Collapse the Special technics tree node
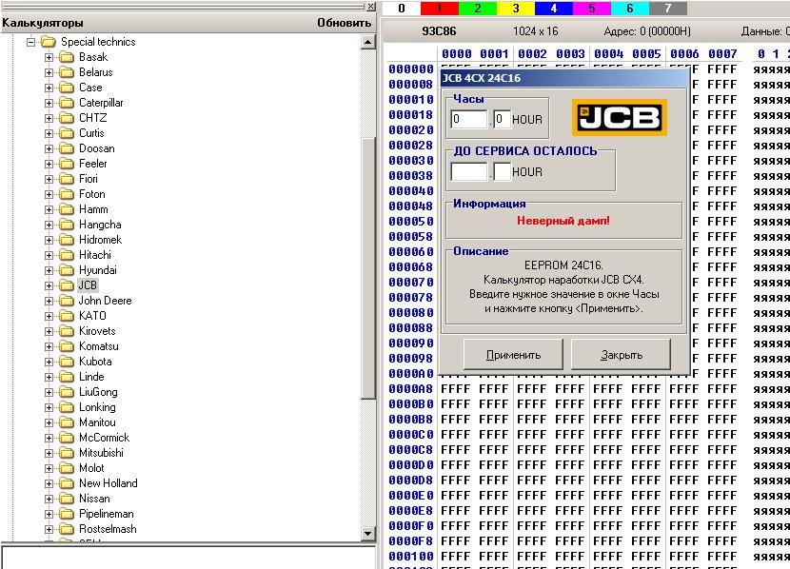This screenshot has height=569, width=790. (30, 42)
